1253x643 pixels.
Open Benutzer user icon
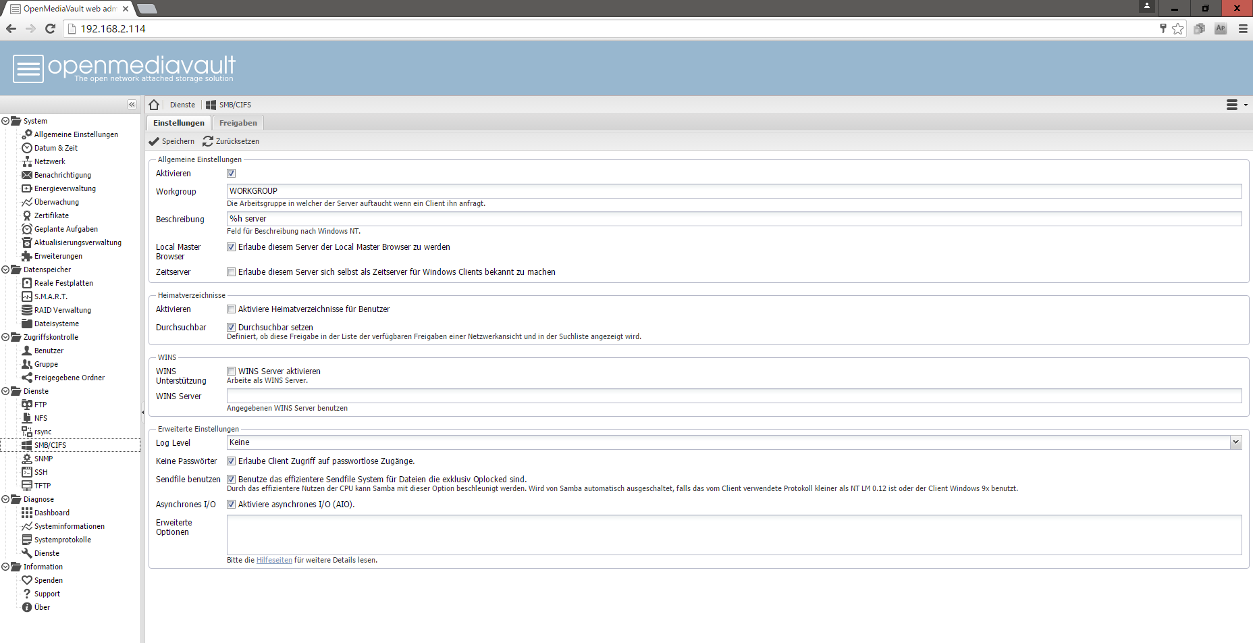[27, 351]
